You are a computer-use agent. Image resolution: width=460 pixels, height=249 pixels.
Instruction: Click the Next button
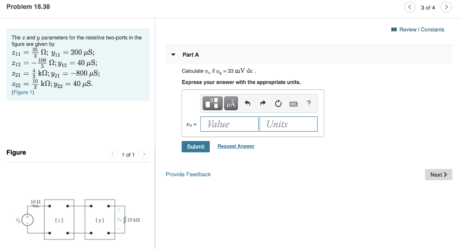click(x=438, y=175)
